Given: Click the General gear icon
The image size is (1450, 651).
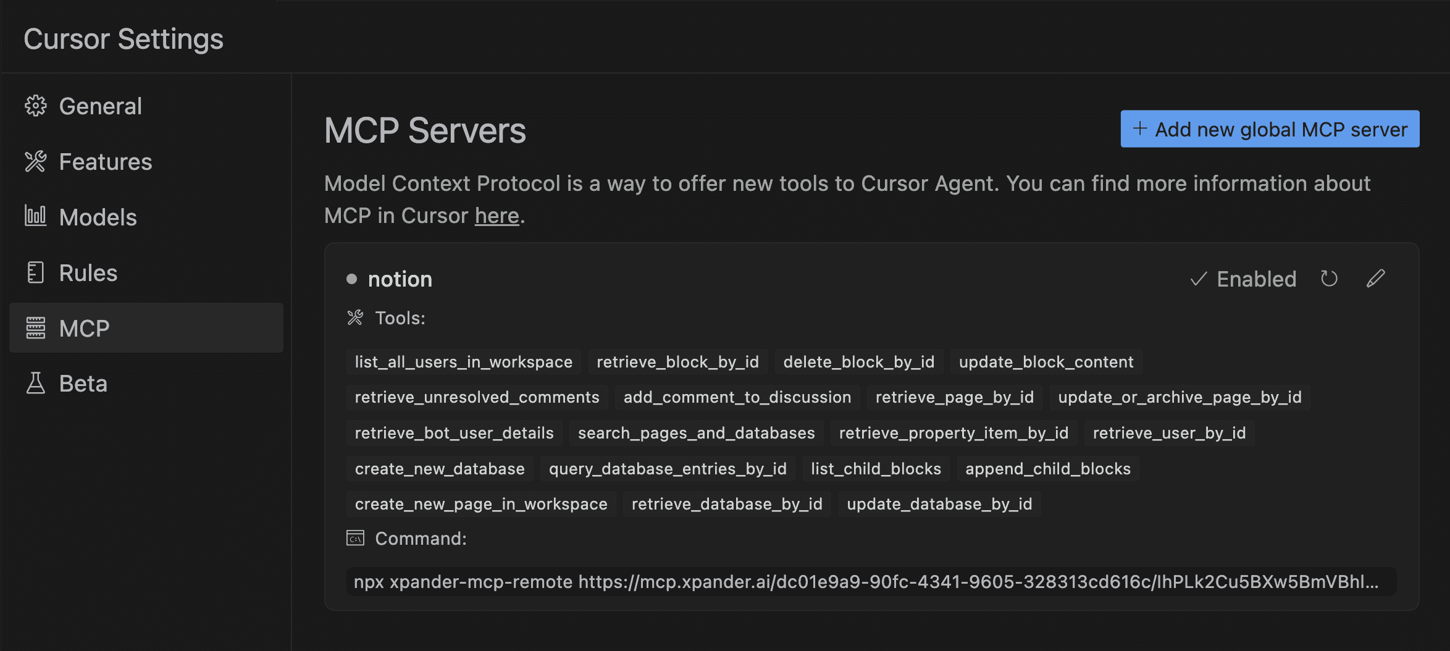Looking at the screenshot, I should tap(36, 106).
